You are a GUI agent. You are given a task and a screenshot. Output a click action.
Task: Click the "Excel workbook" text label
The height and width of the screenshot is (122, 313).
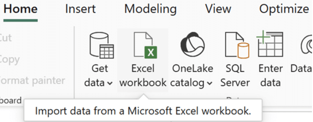click(x=143, y=75)
